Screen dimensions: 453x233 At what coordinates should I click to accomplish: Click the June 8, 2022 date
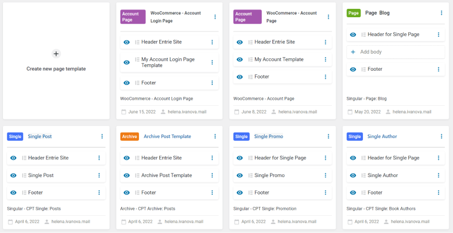pos(254,112)
